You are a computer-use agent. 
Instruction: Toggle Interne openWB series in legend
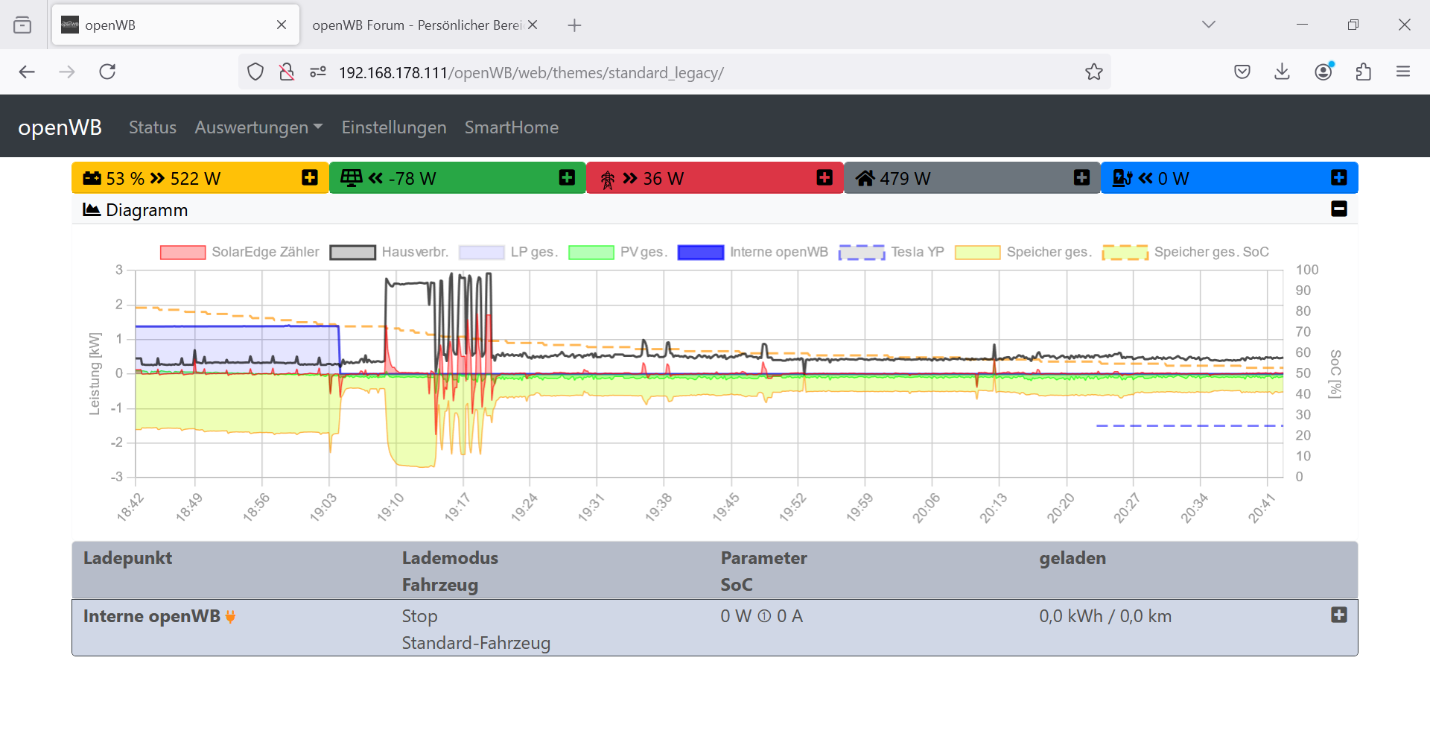pyautogui.click(x=753, y=252)
